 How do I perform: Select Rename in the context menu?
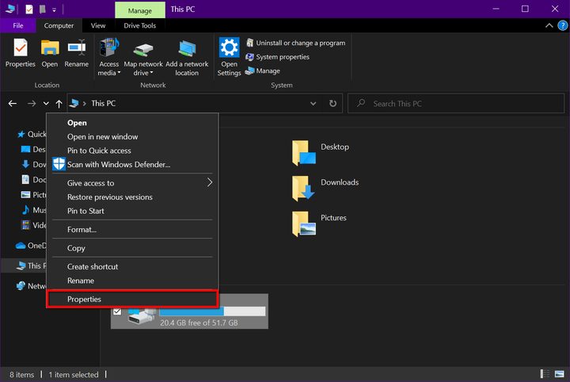pos(132,281)
